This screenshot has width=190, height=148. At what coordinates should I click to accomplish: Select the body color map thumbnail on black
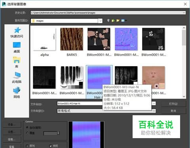(99, 39)
